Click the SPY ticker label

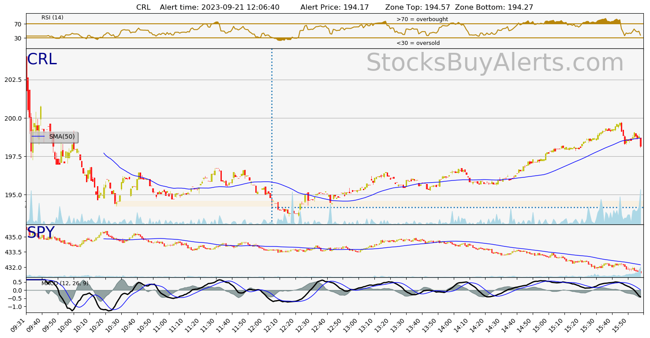coord(41,232)
